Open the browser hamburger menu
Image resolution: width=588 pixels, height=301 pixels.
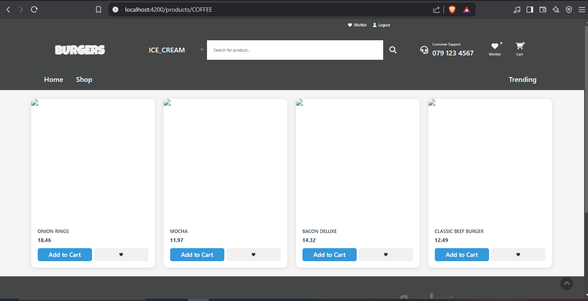click(x=581, y=10)
